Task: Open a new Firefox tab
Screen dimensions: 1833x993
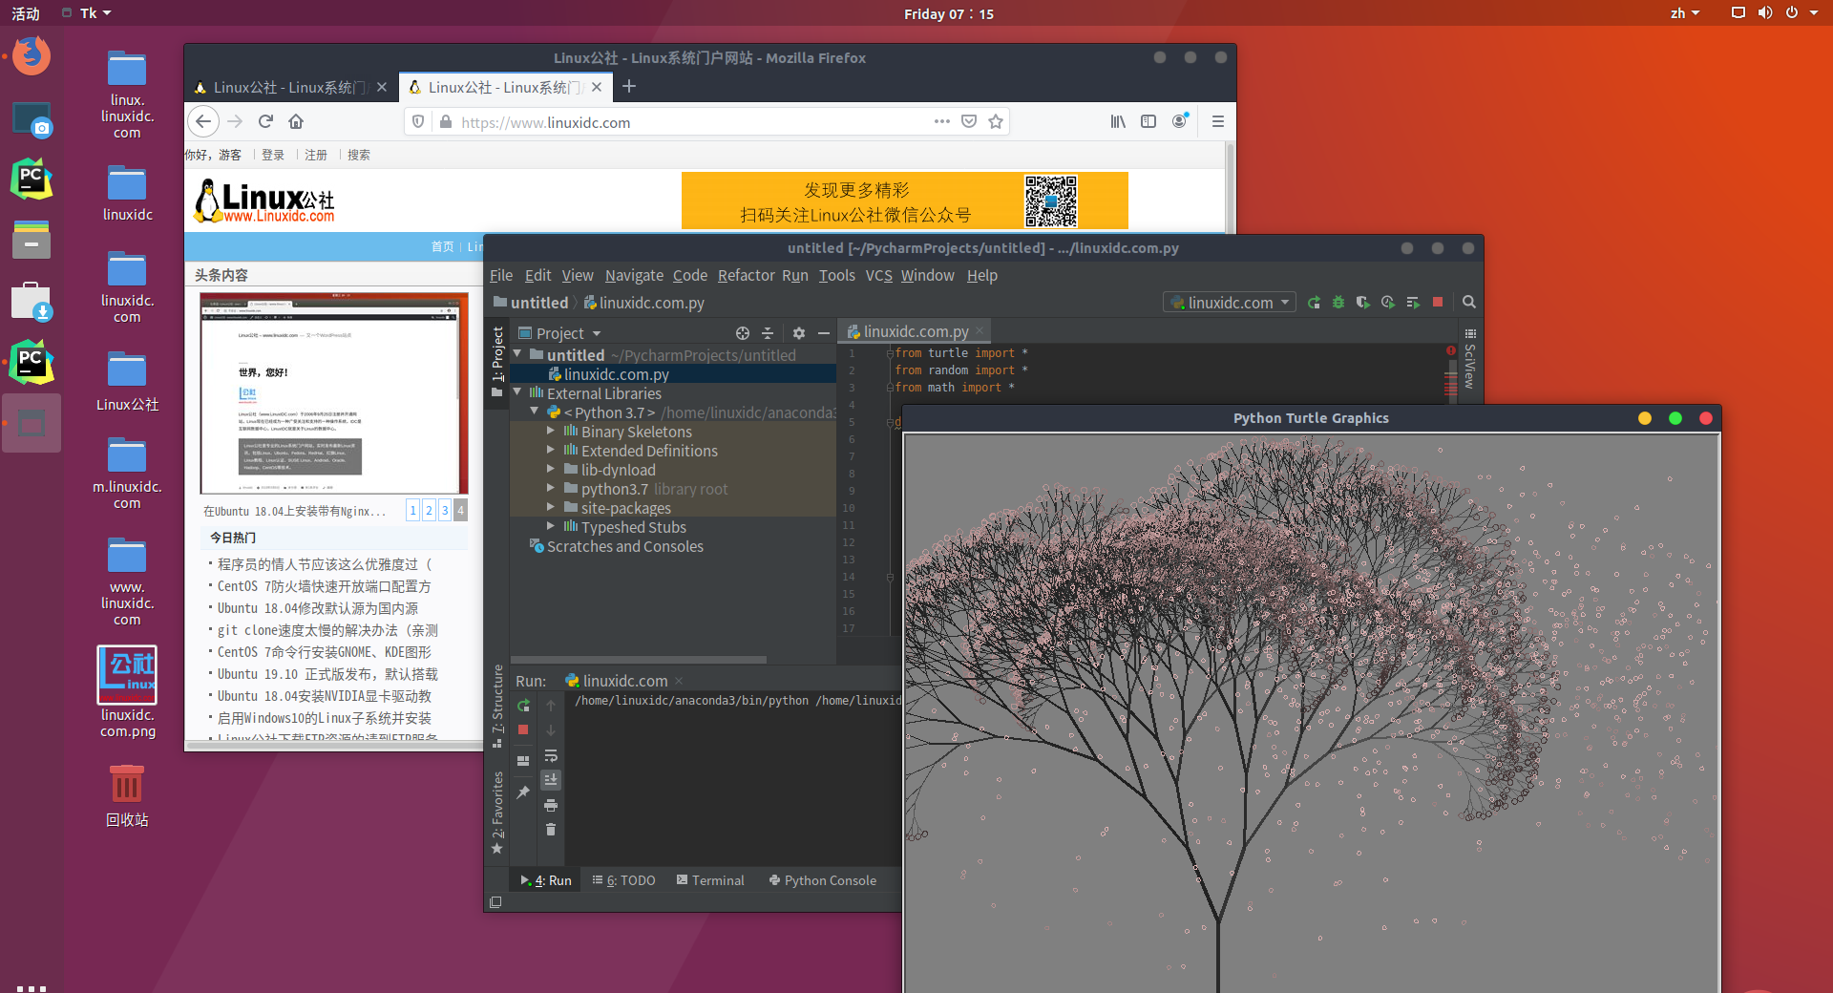Action: point(628,87)
